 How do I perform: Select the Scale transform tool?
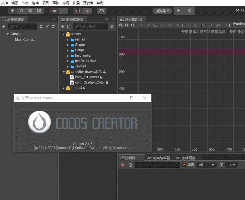pyautogui.click(x=30, y=11)
